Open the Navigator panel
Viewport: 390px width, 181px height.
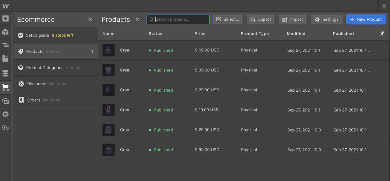6,45
